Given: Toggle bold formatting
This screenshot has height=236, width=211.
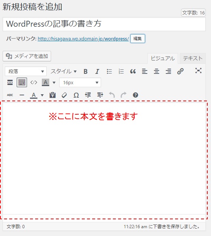Looking at the screenshot, I should (x=86, y=71).
